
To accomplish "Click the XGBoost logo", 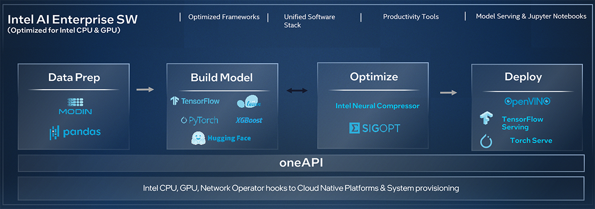I will pos(249,120).
